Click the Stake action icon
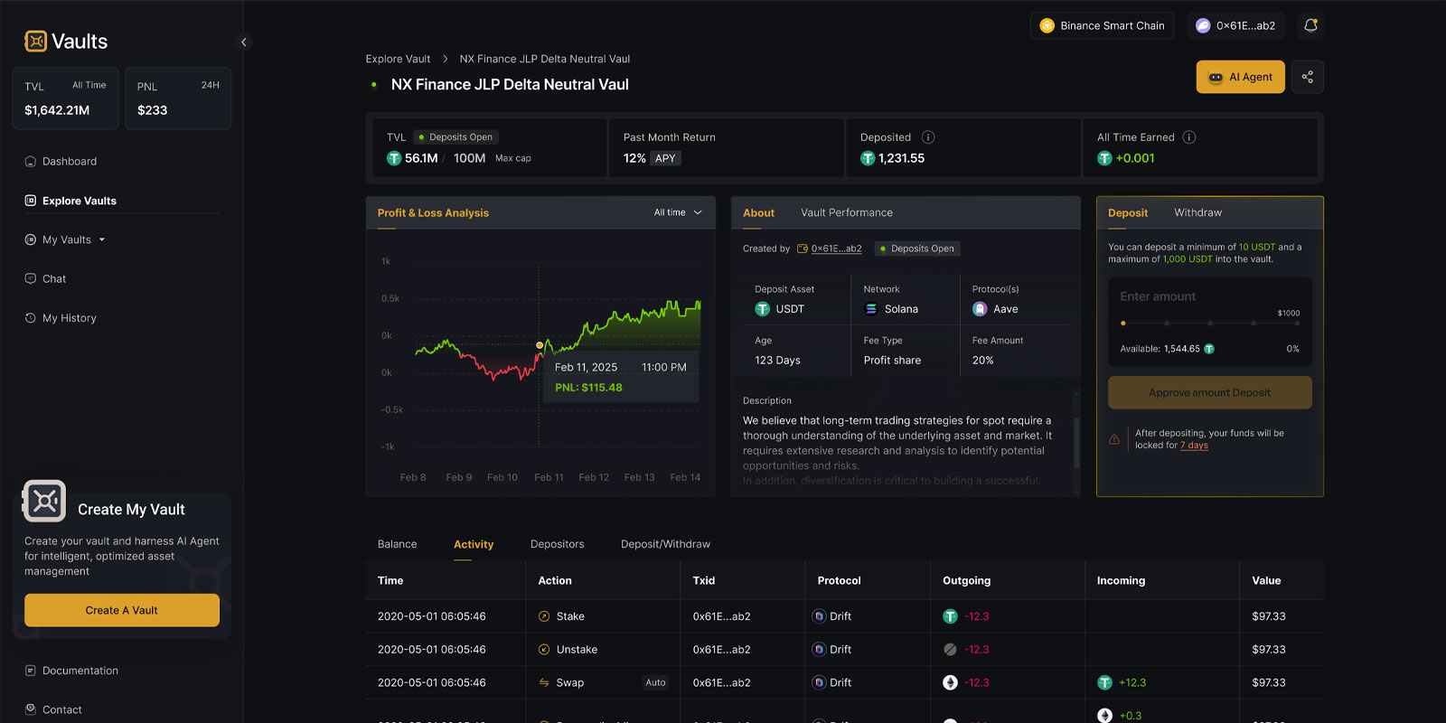The height and width of the screenshot is (723, 1446). 544,616
